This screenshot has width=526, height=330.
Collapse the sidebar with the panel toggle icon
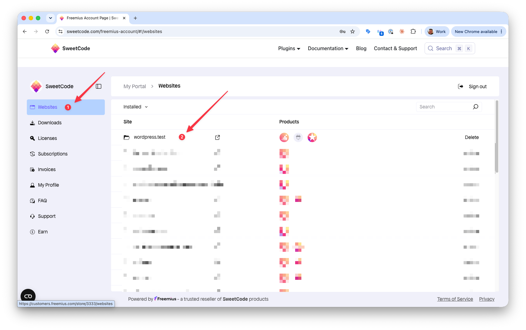[x=99, y=86]
